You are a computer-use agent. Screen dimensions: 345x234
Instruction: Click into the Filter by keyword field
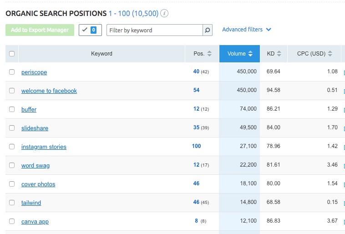click(155, 30)
